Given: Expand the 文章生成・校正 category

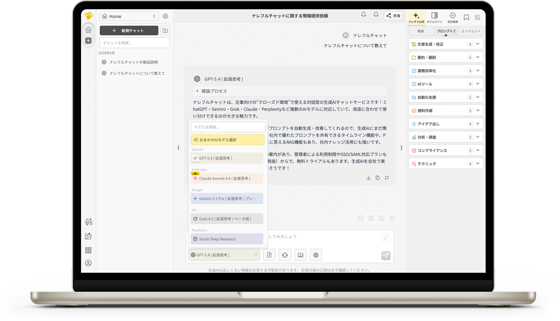Looking at the screenshot, I should coord(446,44).
